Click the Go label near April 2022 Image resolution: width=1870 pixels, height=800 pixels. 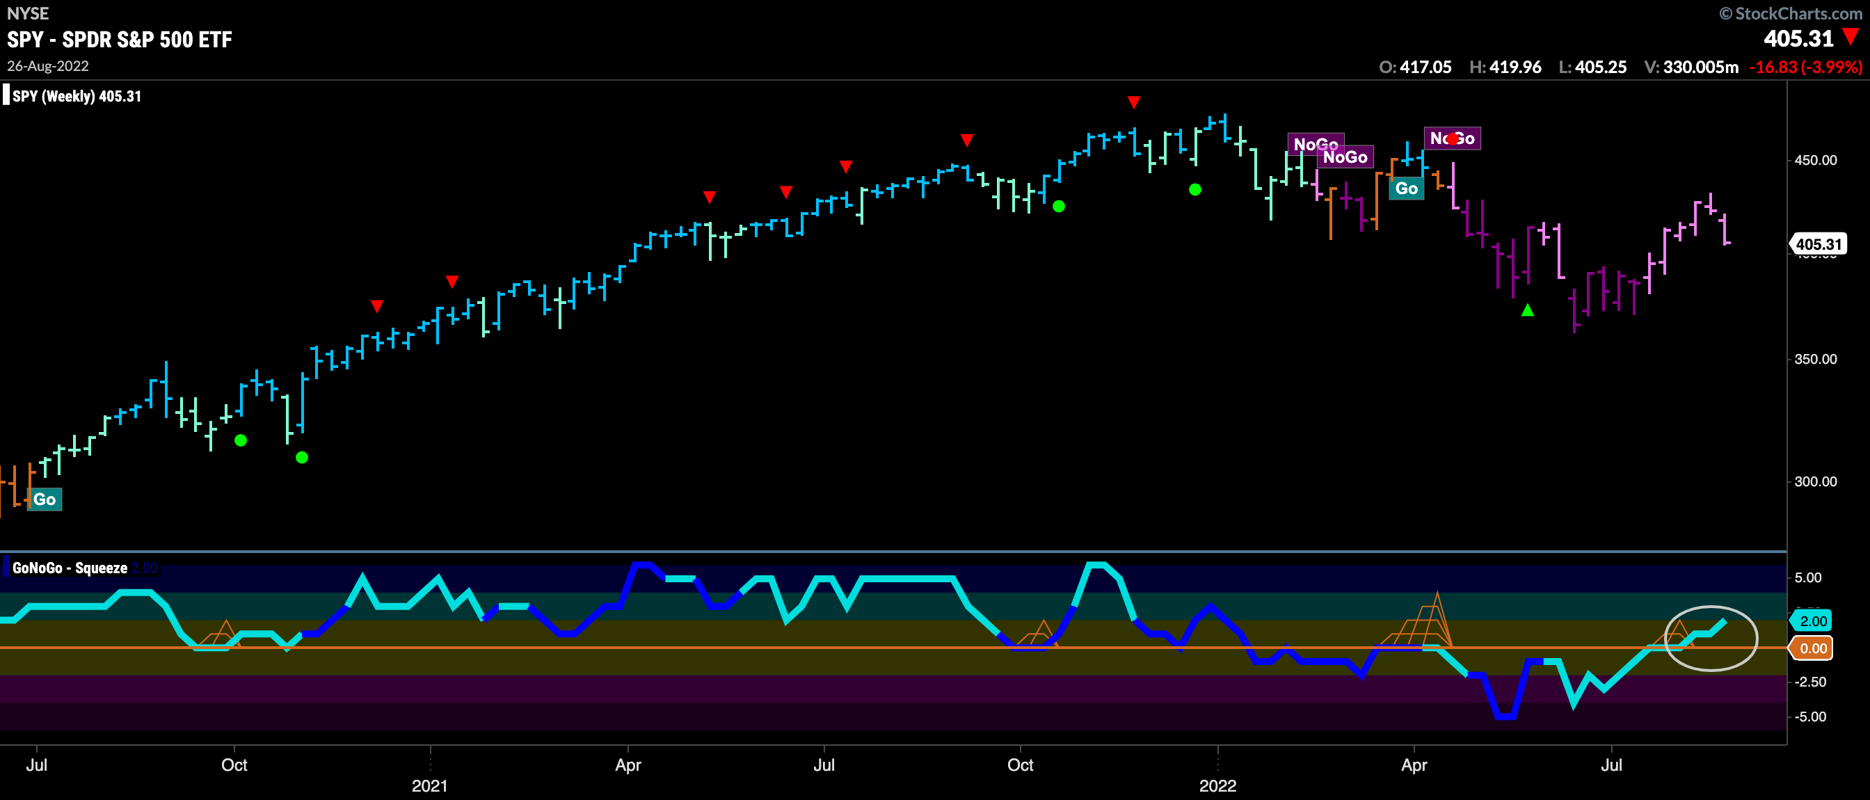1406,189
